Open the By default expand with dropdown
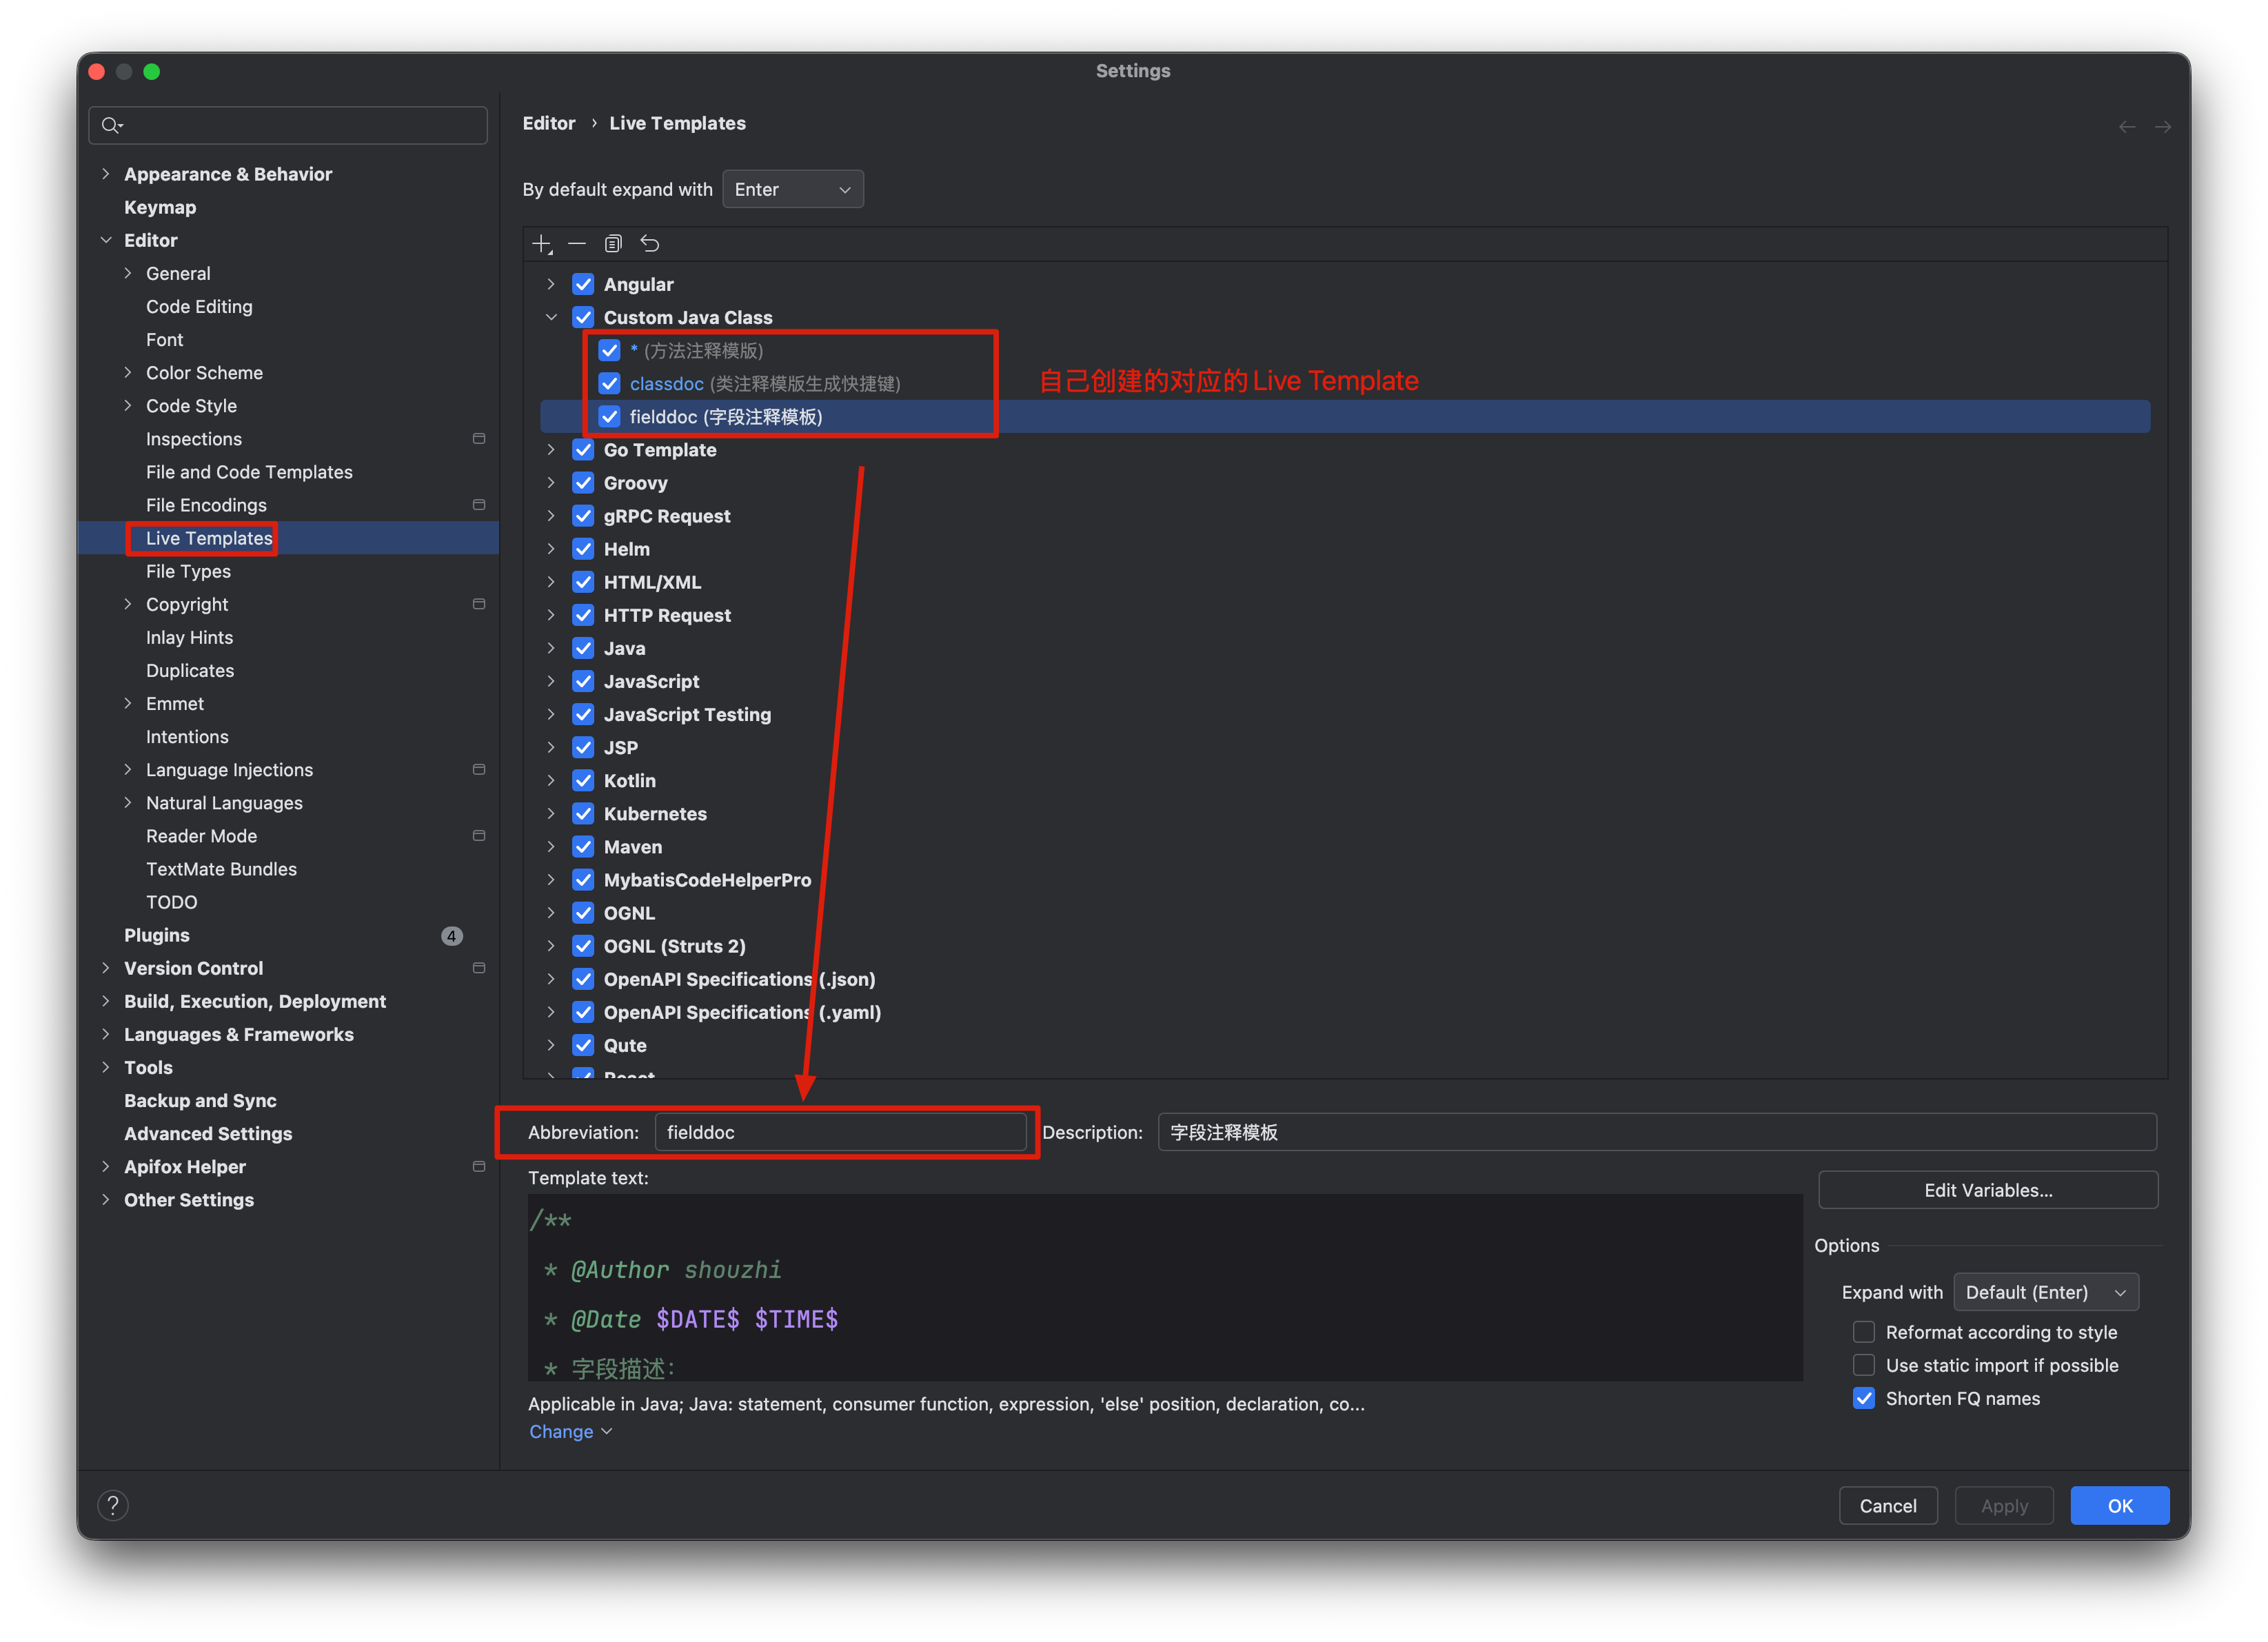The image size is (2268, 1642). (x=792, y=190)
